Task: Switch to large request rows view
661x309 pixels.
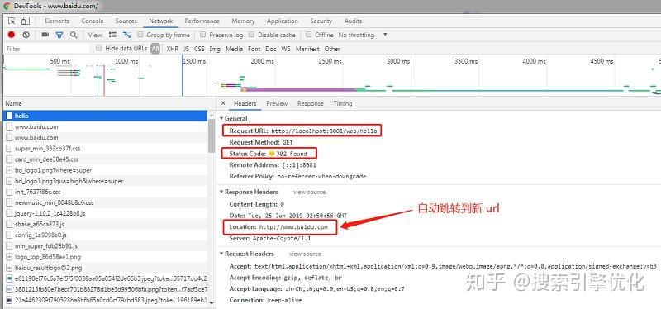Action: [112, 35]
